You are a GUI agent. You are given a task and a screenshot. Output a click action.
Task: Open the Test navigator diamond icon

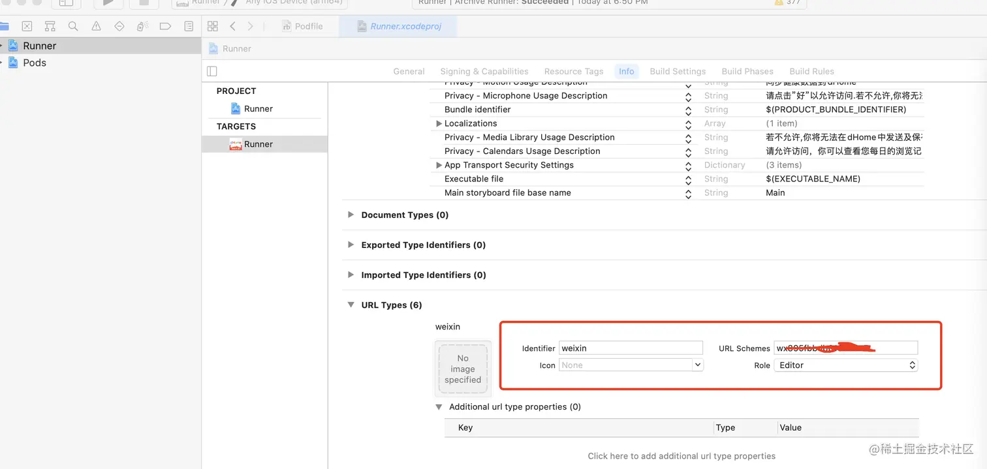pyautogui.click(x=119, y=26)
